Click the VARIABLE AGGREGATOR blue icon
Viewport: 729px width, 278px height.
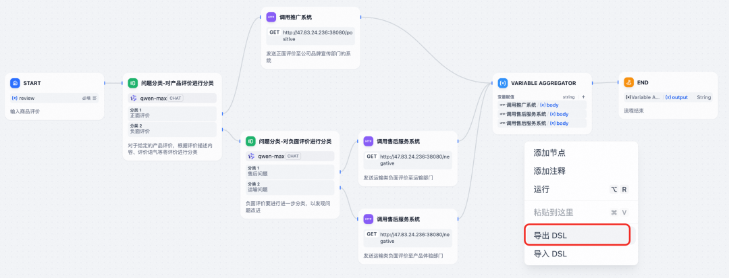coord(503,83)
